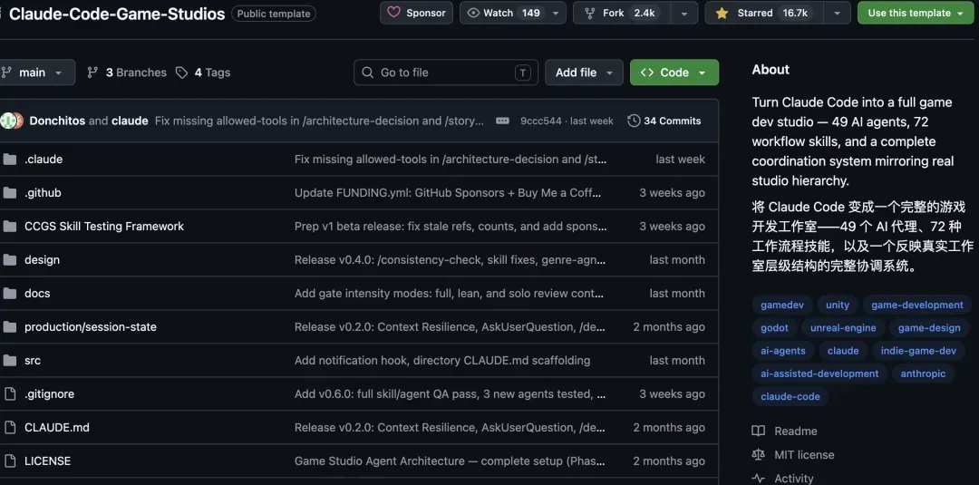The width and height of the screenshot is (979, 485).
Task: Select the gamedev topic tag
Action: (781, 306)
